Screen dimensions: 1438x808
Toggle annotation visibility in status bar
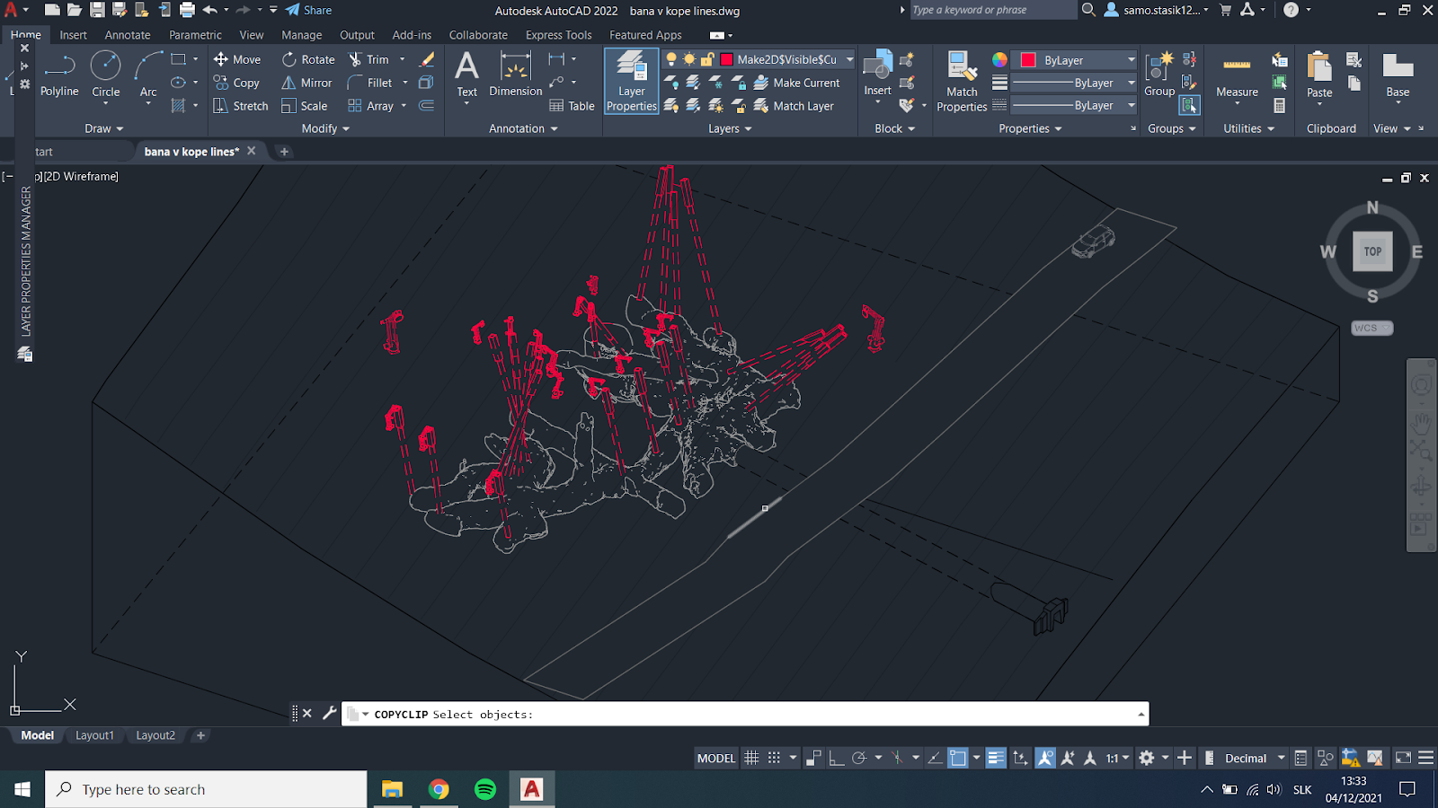[x=1045, y=758]
